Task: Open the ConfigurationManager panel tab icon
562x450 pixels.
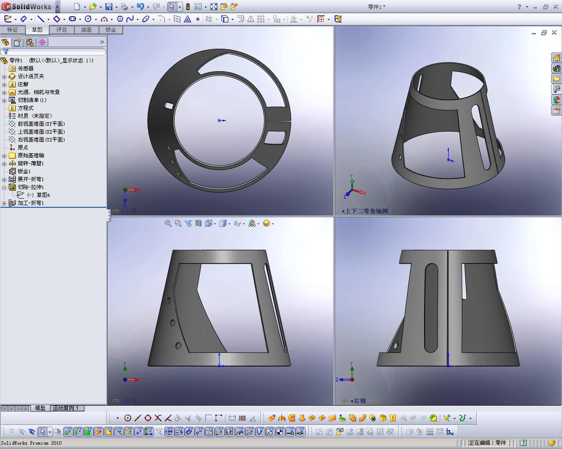Action: (x=30, y=42)
